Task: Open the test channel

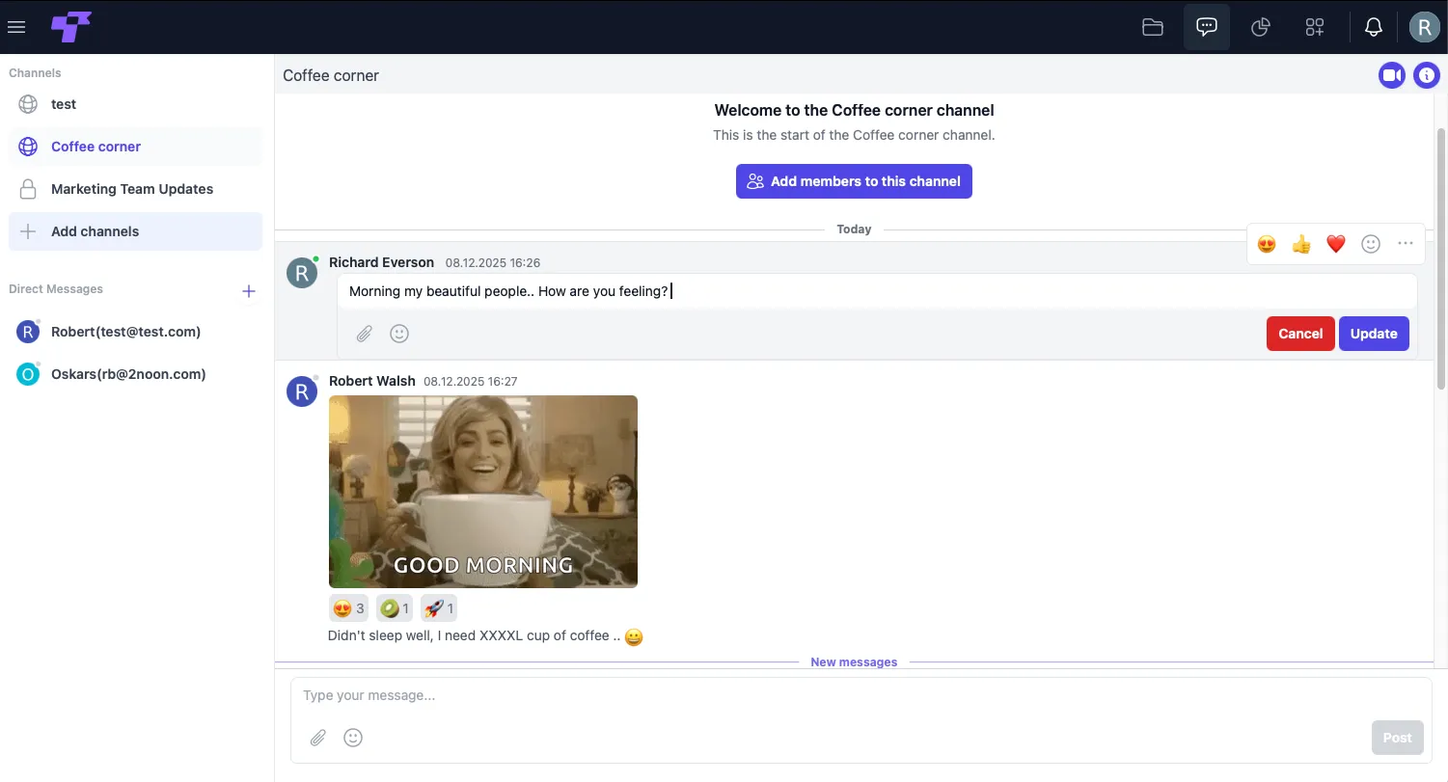Action: (x=135, y=104)
